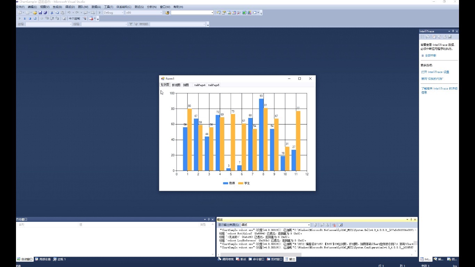Open the 生成(B) build menu
The height and width of the screenshot is (267, 475).
57,7
